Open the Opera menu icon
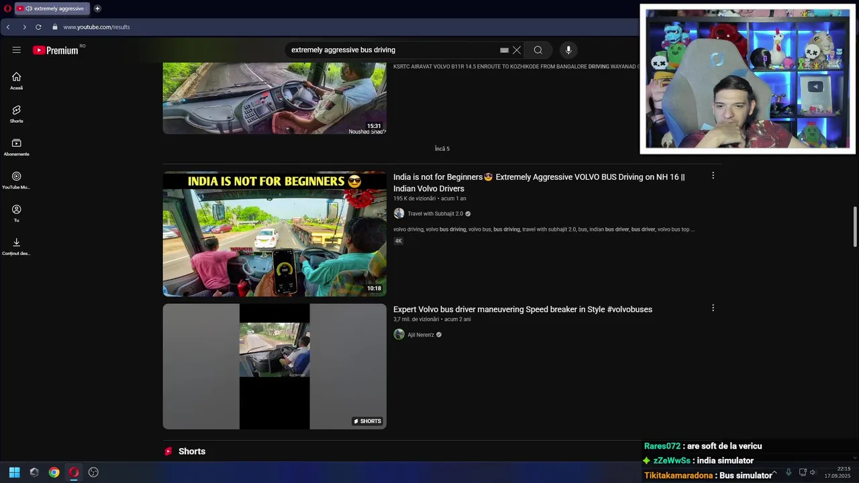 coord(7,9)
